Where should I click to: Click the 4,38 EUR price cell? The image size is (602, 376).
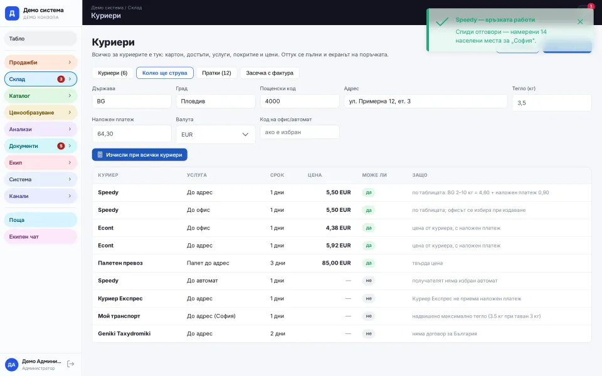pyautogui.click(x=338, y=228)
